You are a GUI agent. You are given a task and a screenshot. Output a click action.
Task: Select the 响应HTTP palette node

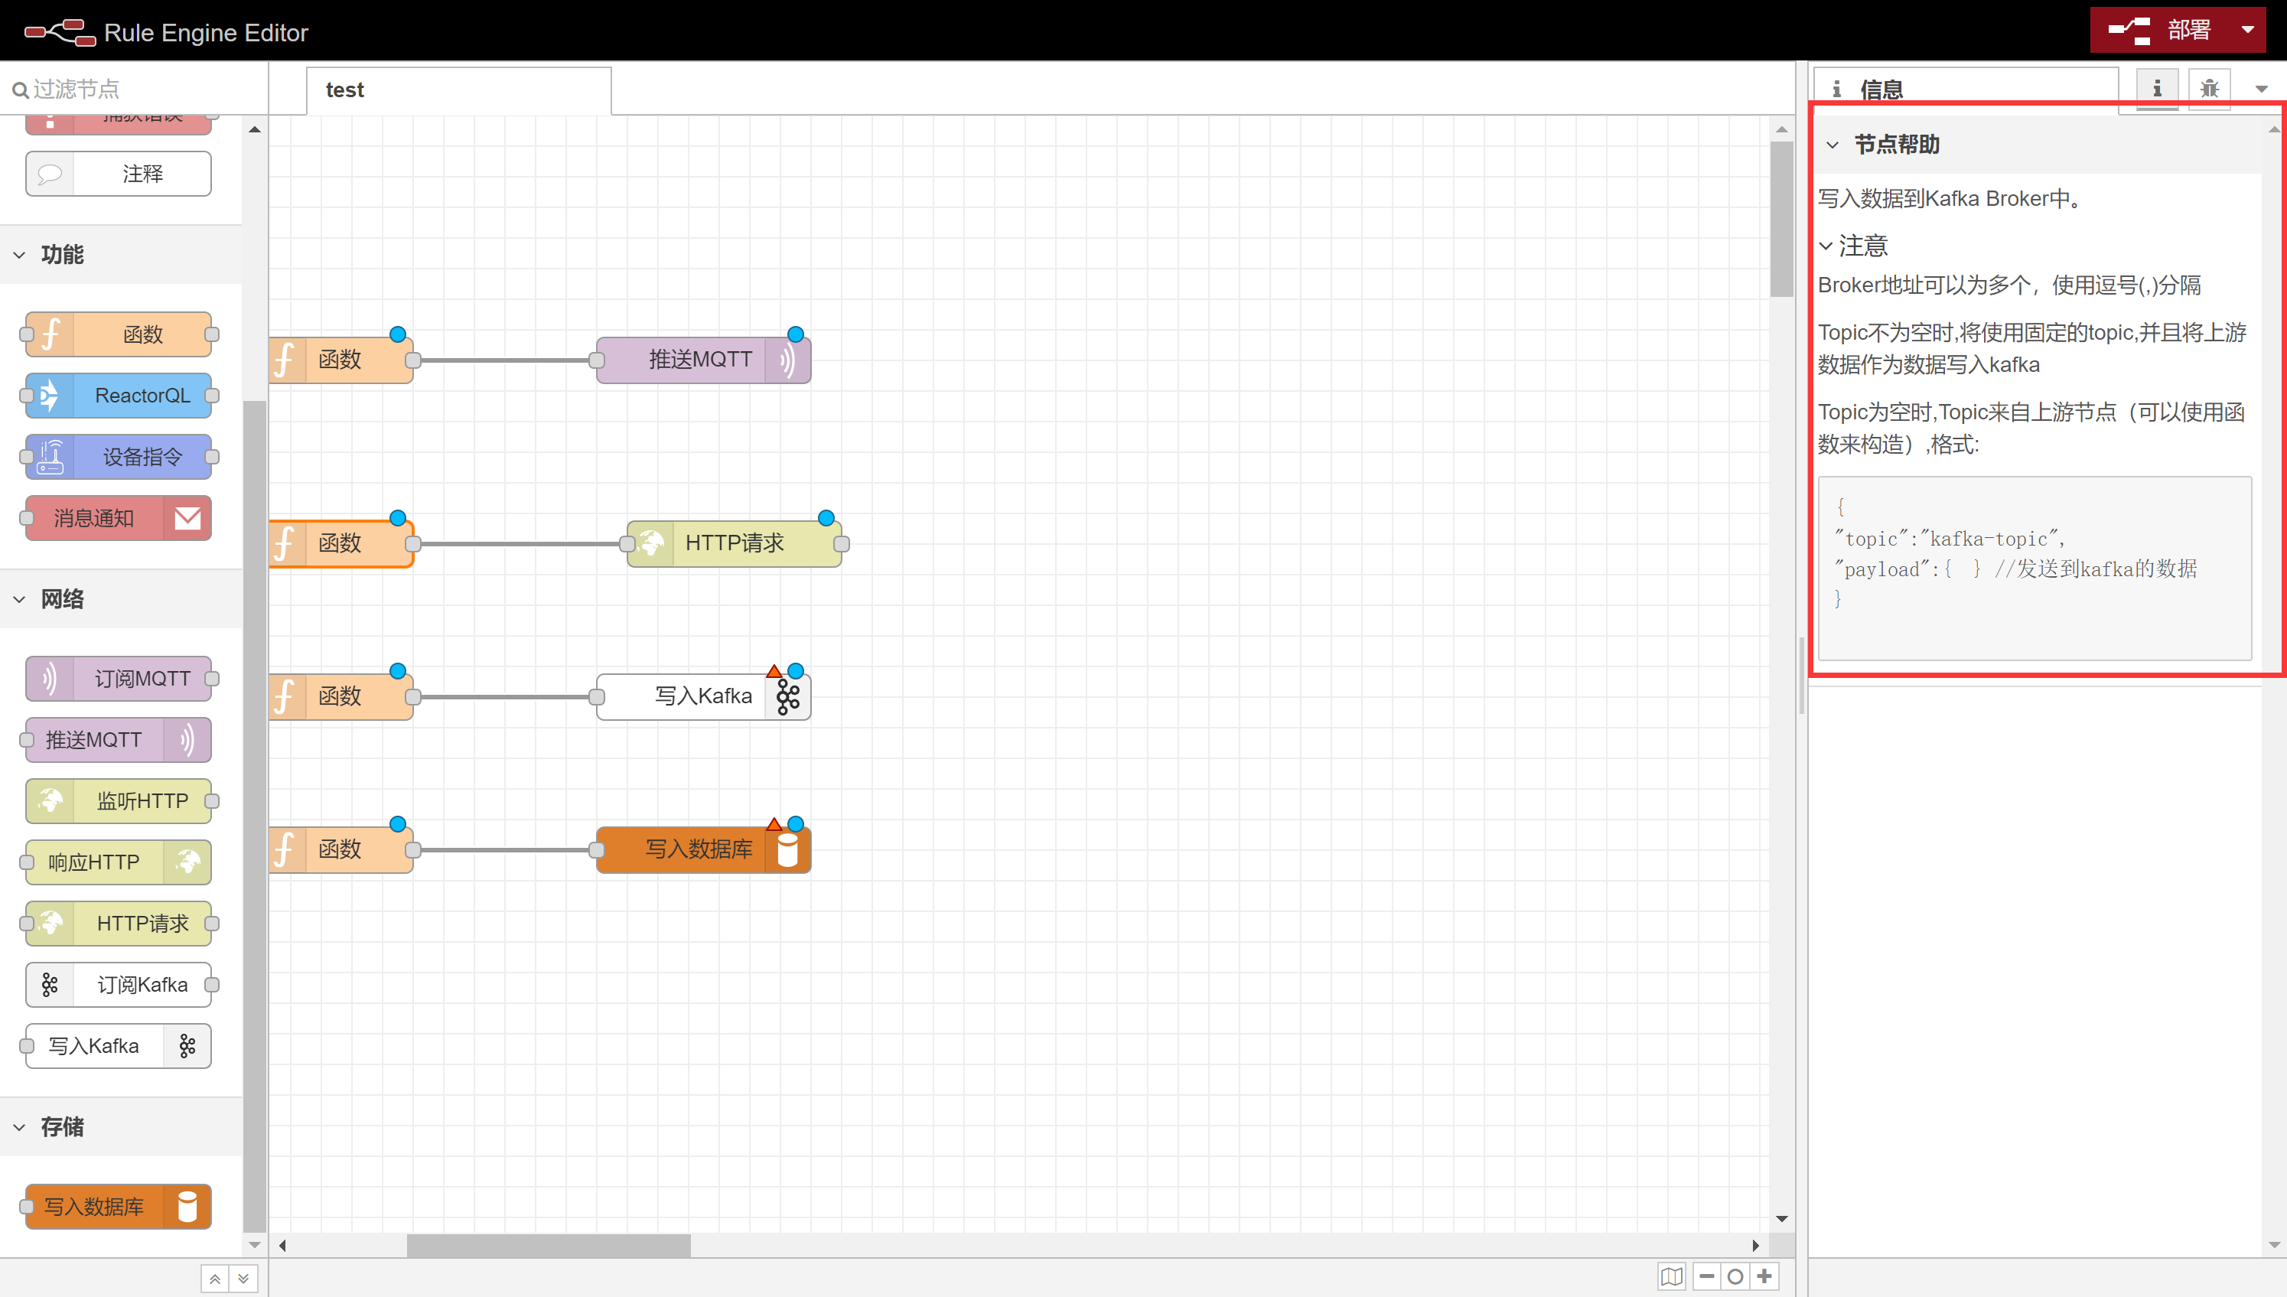point(119,862)
